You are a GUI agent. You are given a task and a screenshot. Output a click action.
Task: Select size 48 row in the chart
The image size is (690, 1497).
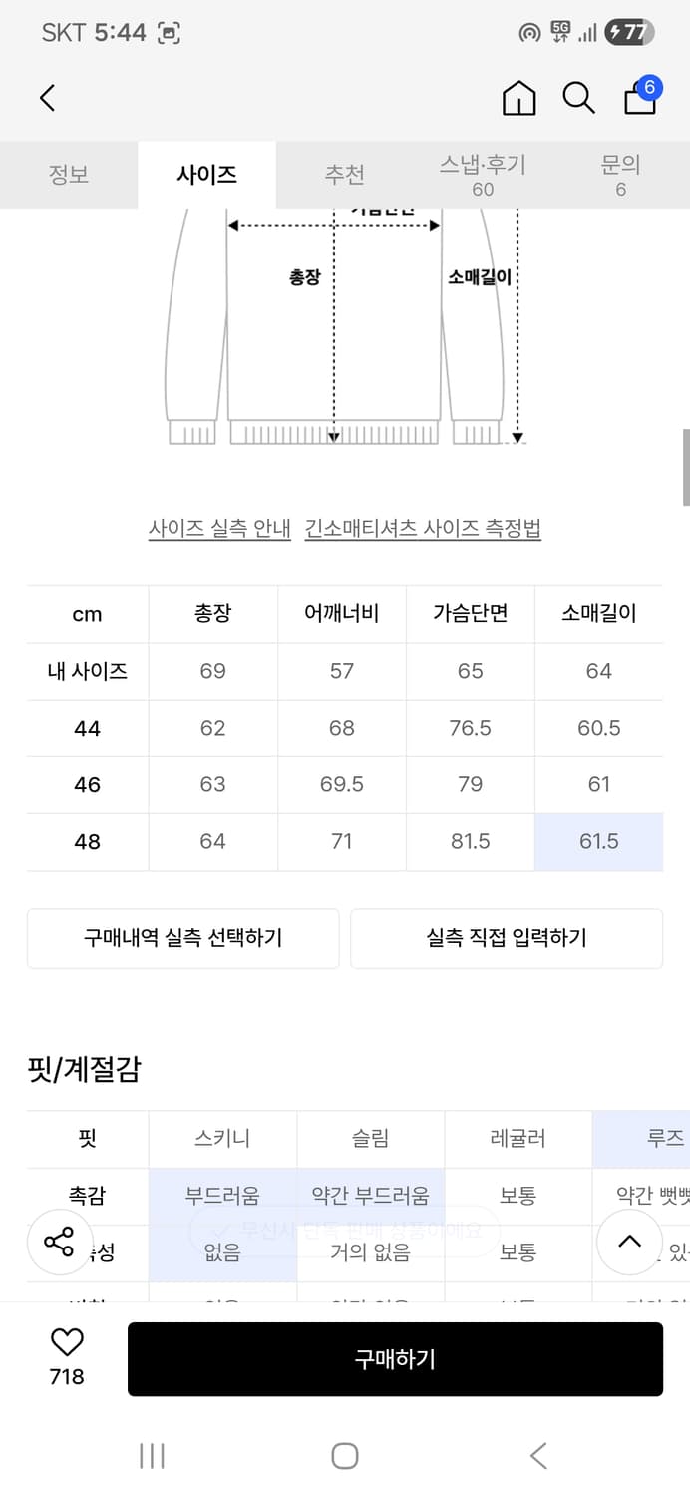[x=86, y=842]
